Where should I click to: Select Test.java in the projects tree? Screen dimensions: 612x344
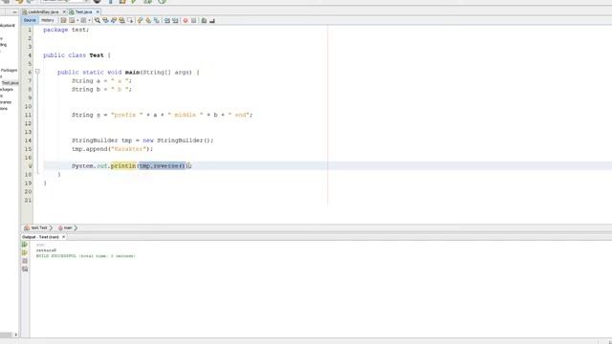point(10,83)
